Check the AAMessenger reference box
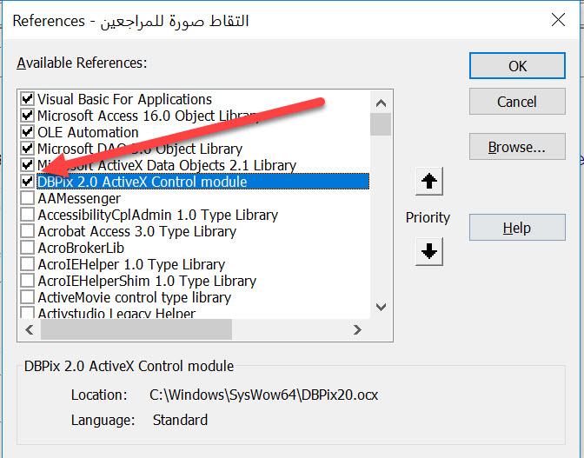 coord(27,198)
